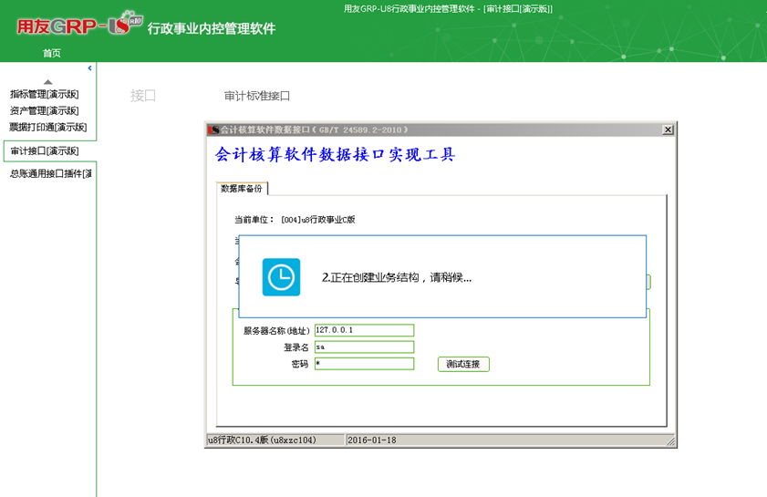Select 指标管理[演示版] in the sidebar
The height and width of the screenshot is (497, 767).
pos(45,94)
